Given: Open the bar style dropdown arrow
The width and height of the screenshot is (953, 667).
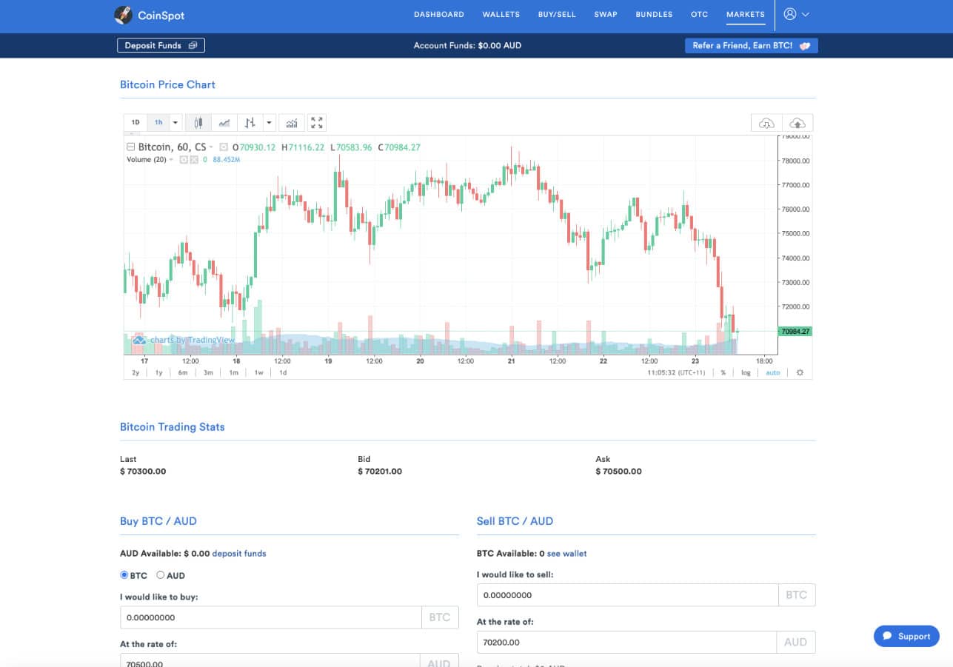Looking at the screenshot, I should (x=269, y=122).
